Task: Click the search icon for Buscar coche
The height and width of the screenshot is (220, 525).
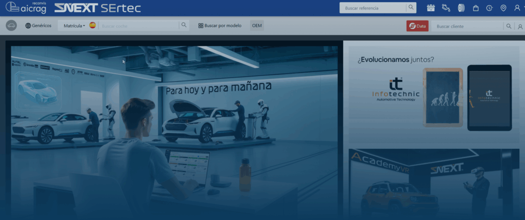Action: click(184, 26)
